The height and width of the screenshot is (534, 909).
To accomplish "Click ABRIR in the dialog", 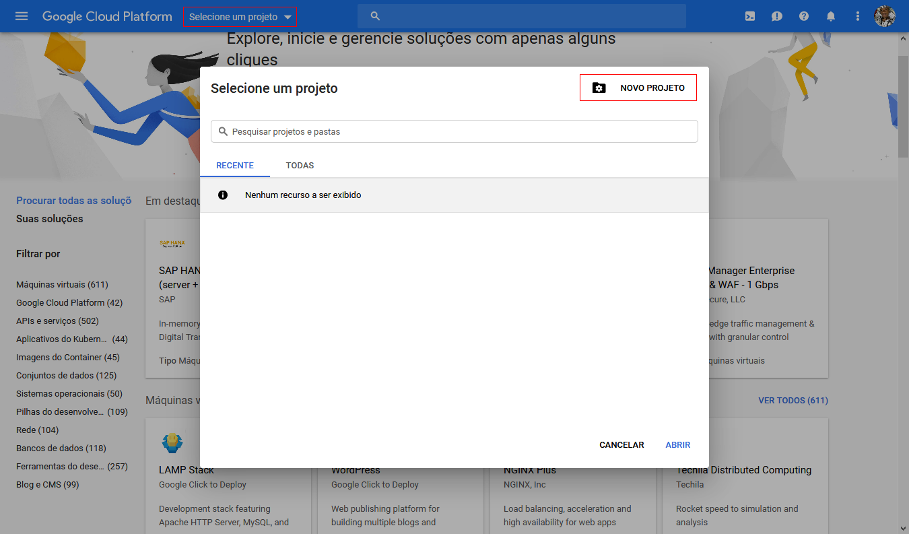I will [x=678, y=445].
